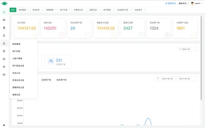Viewport: 205px width, 128px height.
Task: Select 套餐押金记录 in the flyout menu
Action: [24, 87]
